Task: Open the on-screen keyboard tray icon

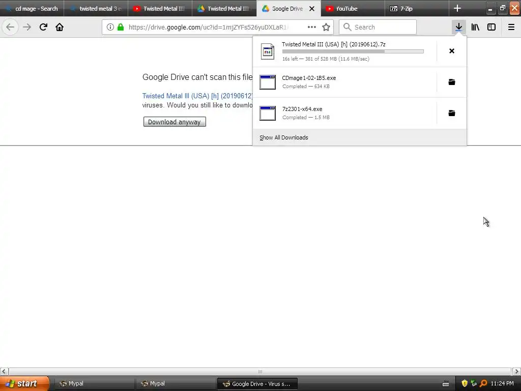Action: [x=446, y=384]
